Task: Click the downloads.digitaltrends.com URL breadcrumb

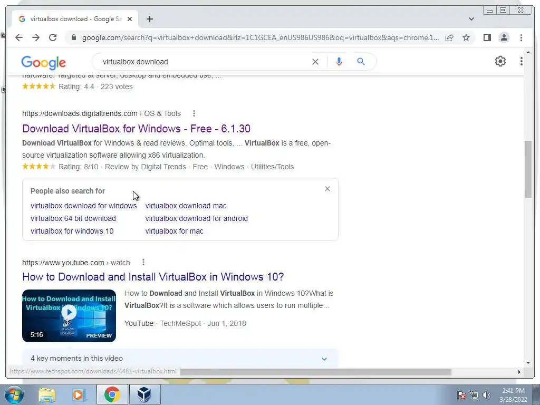Action: coord(101,113)
